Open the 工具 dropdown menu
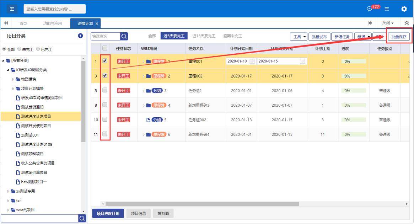 [x=299, y=37]
